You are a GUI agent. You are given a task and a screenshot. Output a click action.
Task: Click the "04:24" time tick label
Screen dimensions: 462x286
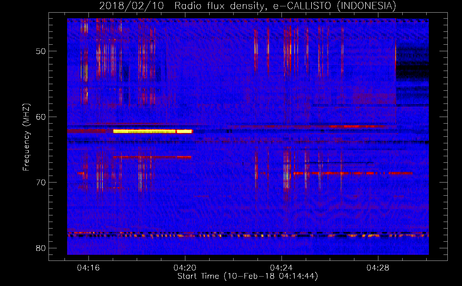[282, 268]
